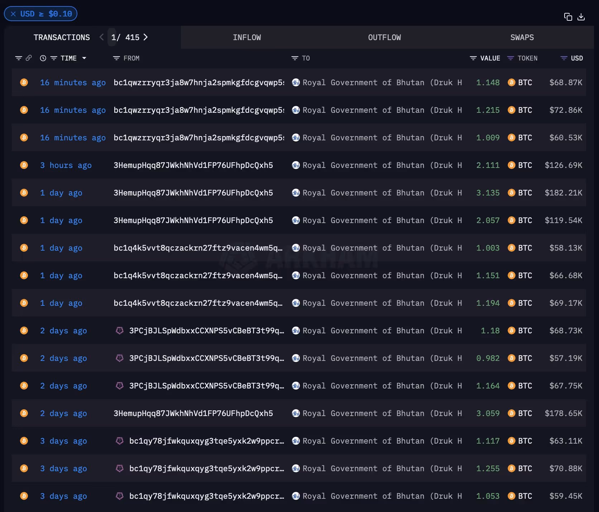Screen dimensions: 599x512
Task: Expand the TIME sort dropdown arrow
Action: [84, 58]
